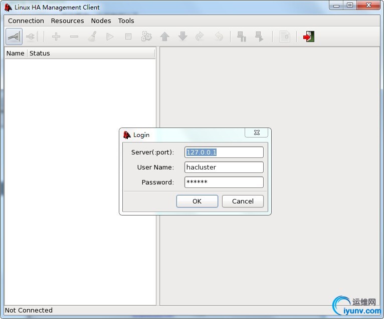384x319 pixels.
Task: Click the Login dialog title icon
Action: pos(127,135)
